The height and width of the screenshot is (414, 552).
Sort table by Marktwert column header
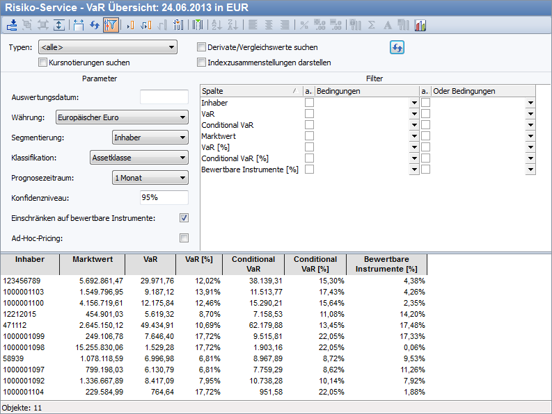pos(97,260)
